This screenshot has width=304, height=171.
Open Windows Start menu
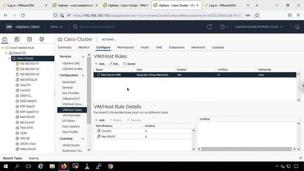click(x=6, y=166)
